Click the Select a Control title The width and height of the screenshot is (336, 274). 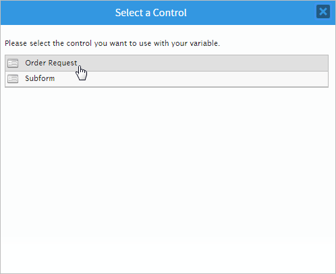click(x=151, y=13)
